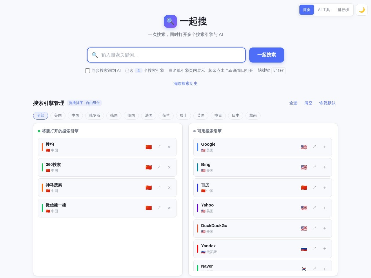Add Google with its plus icon
The height and width of the screenshot is (278, 371).
[x=325, y=147]
